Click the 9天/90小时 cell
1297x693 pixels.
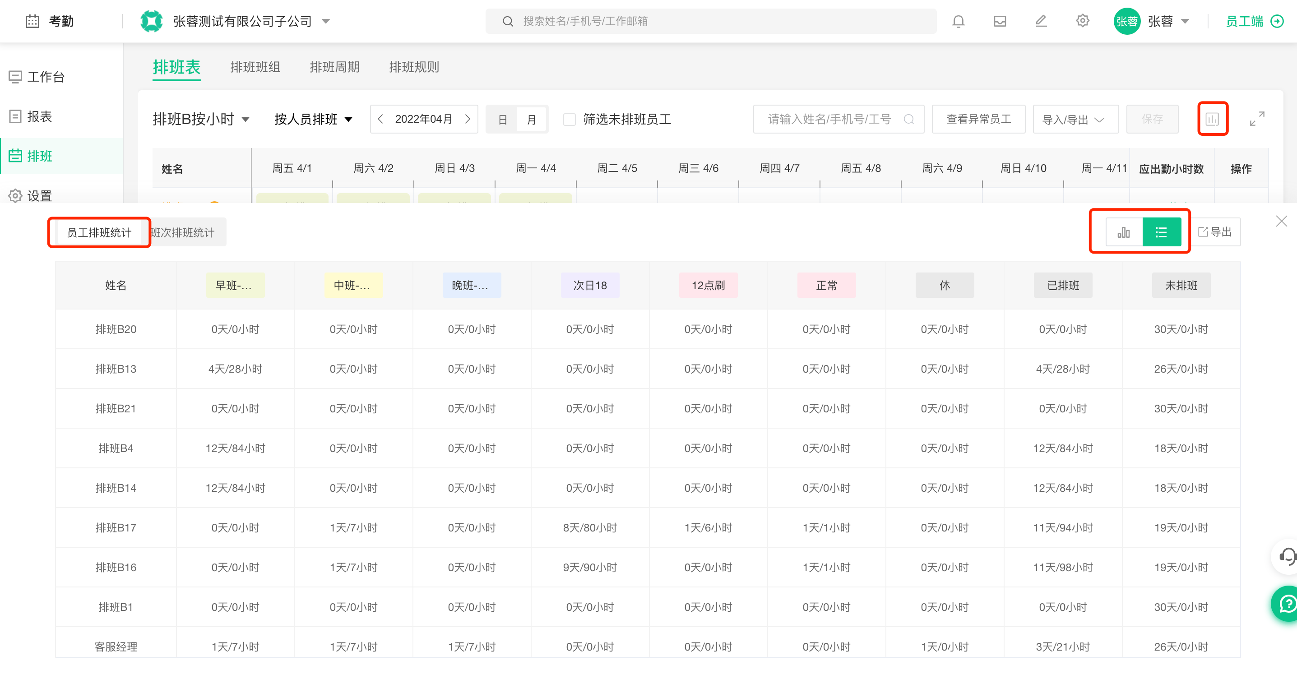point(590,567)
